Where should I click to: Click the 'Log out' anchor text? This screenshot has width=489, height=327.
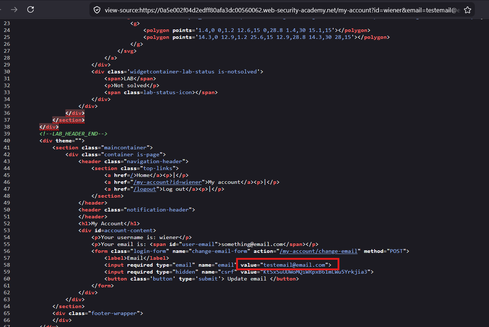pyautogui.click(x=174, y=189)
